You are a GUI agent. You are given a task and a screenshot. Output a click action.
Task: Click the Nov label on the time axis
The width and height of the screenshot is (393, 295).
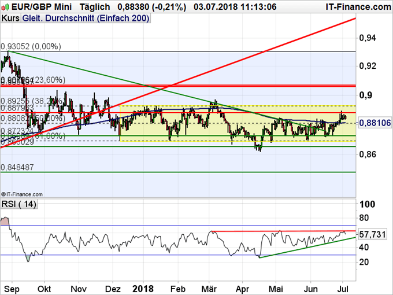79,289
